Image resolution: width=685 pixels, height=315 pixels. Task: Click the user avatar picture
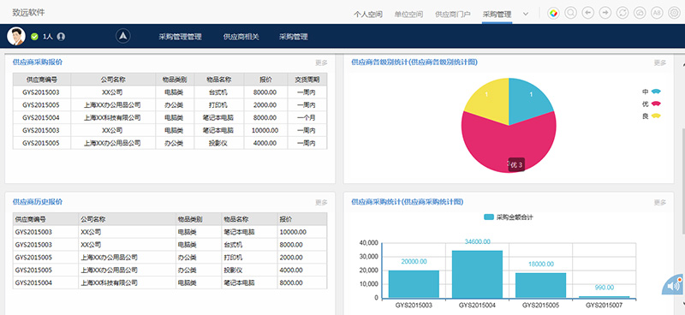pyautogui.click(x=16, y=36)
